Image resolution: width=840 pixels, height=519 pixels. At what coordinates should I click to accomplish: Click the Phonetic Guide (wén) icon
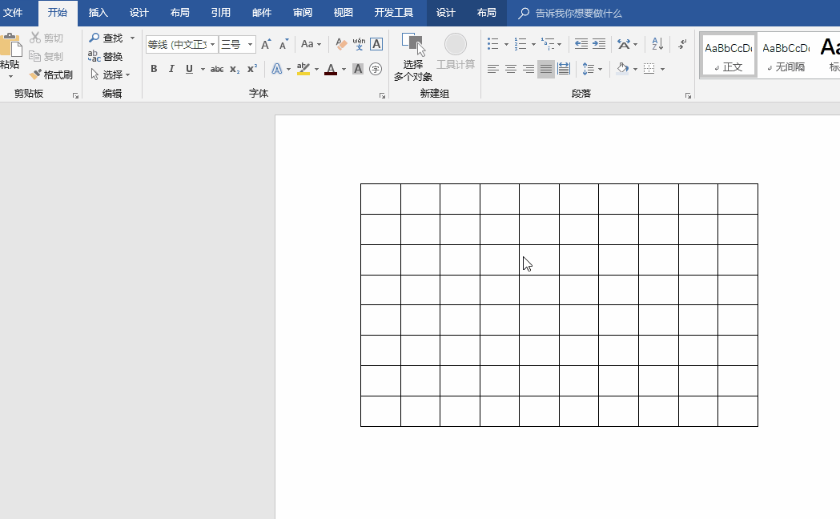click(x=359, y=44)
